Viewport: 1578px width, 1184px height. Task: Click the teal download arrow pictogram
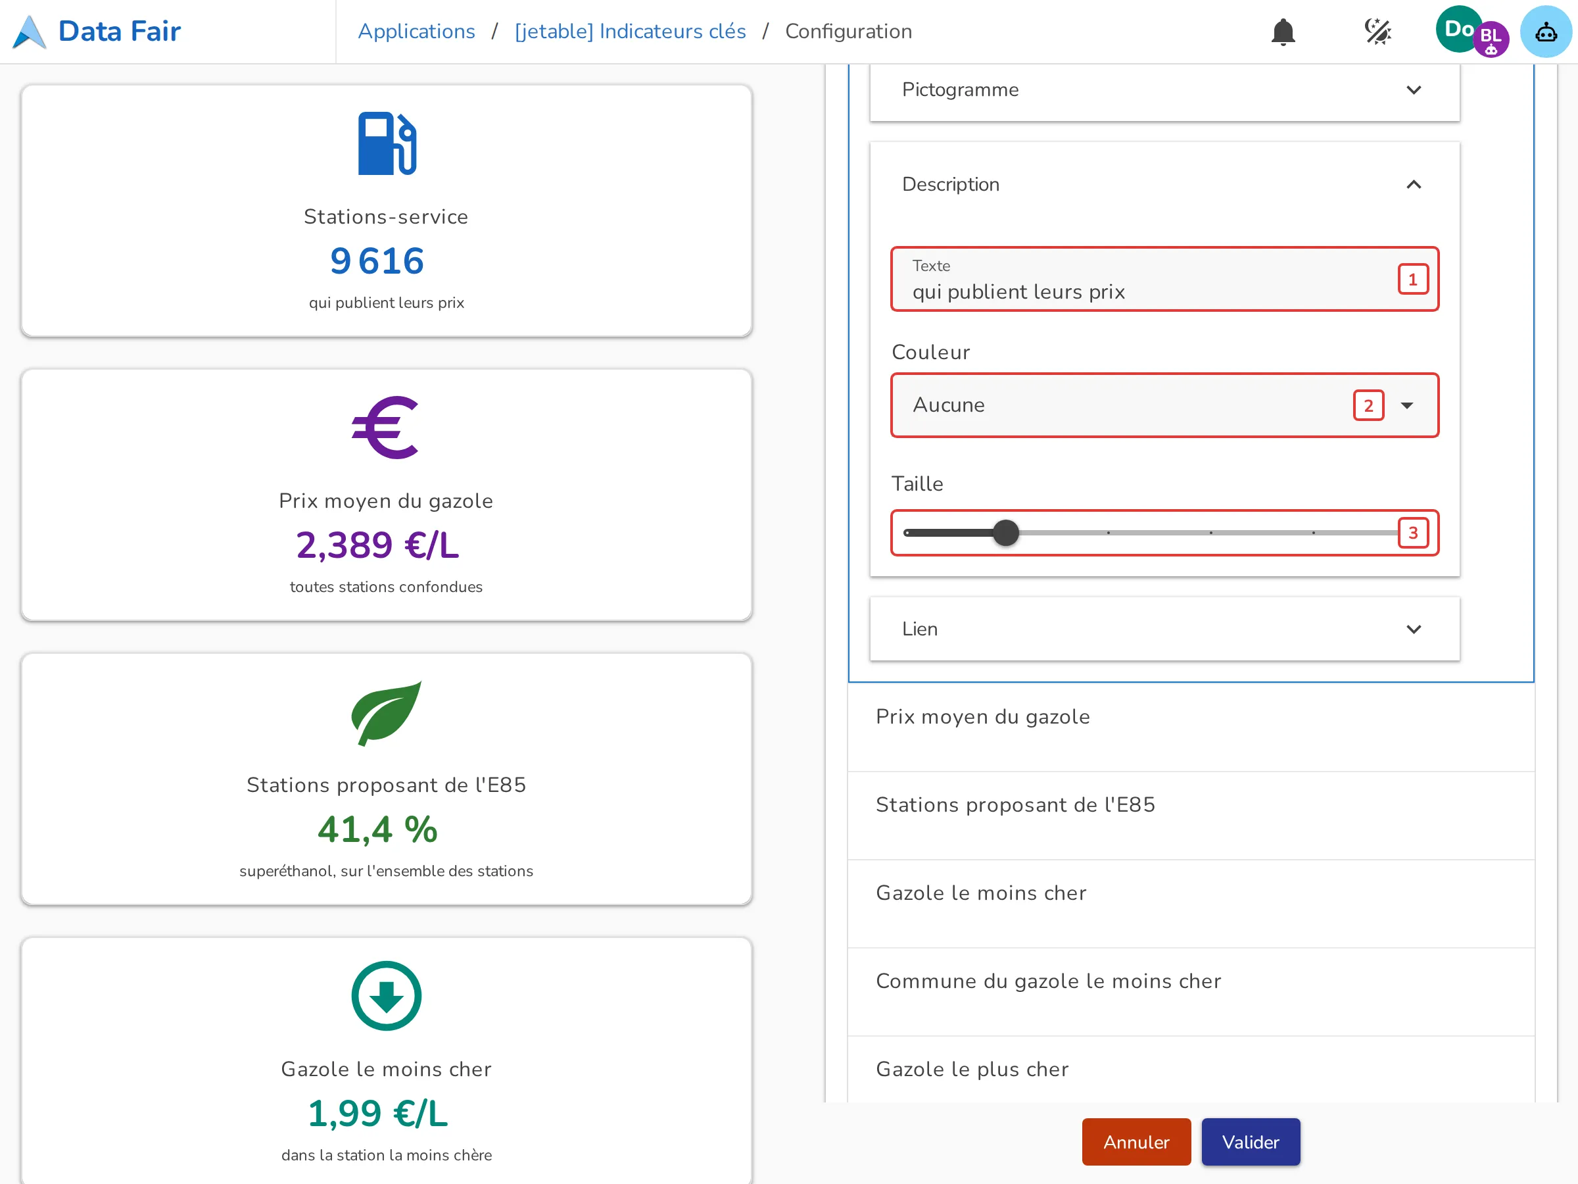tap(386, 996)
